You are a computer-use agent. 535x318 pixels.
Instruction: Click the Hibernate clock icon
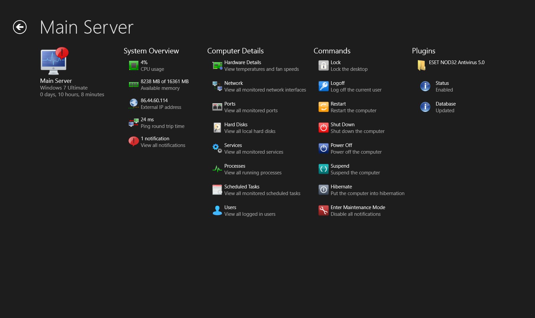click(x=324, y=190)
